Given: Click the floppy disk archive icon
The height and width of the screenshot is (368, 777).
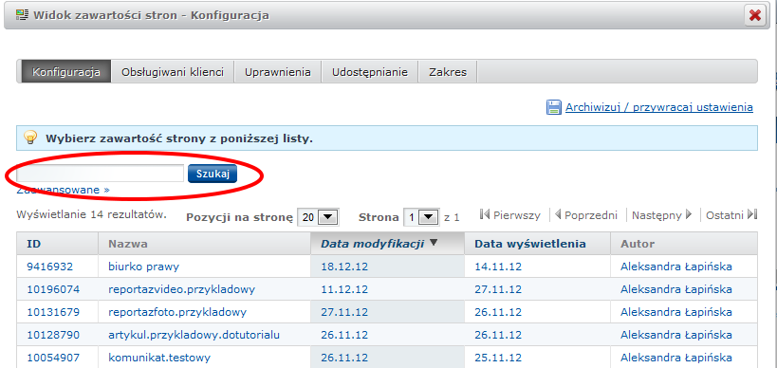Looking at the screenshot, I should pos(553,107).
